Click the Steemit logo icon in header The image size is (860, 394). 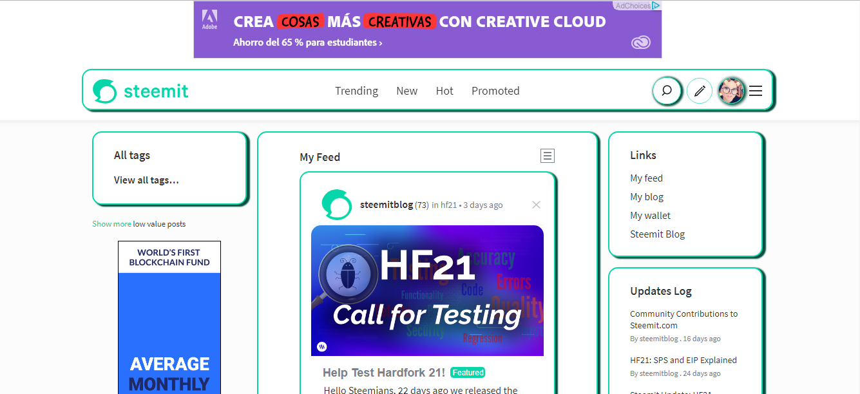pos(104,91)
